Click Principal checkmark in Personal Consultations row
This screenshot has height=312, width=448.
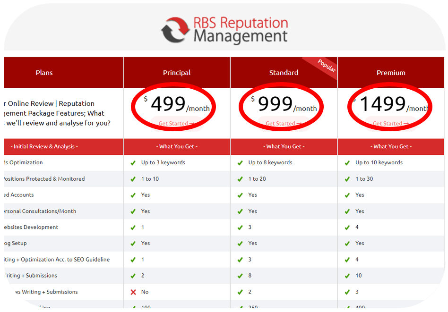point(133,211)
